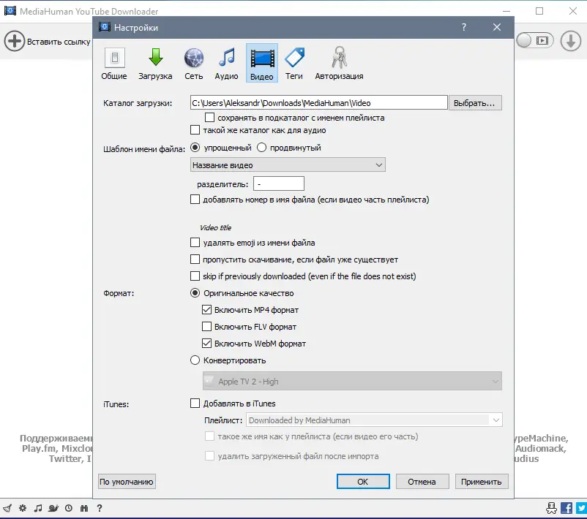This screenshot has width=587, height=519.
Task: Enable the Включить FLV формат checkbox
Action: [x=206, y=326]
